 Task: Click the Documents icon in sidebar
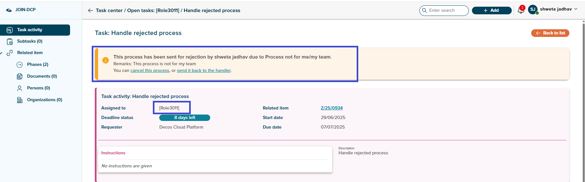click(20, 76)
